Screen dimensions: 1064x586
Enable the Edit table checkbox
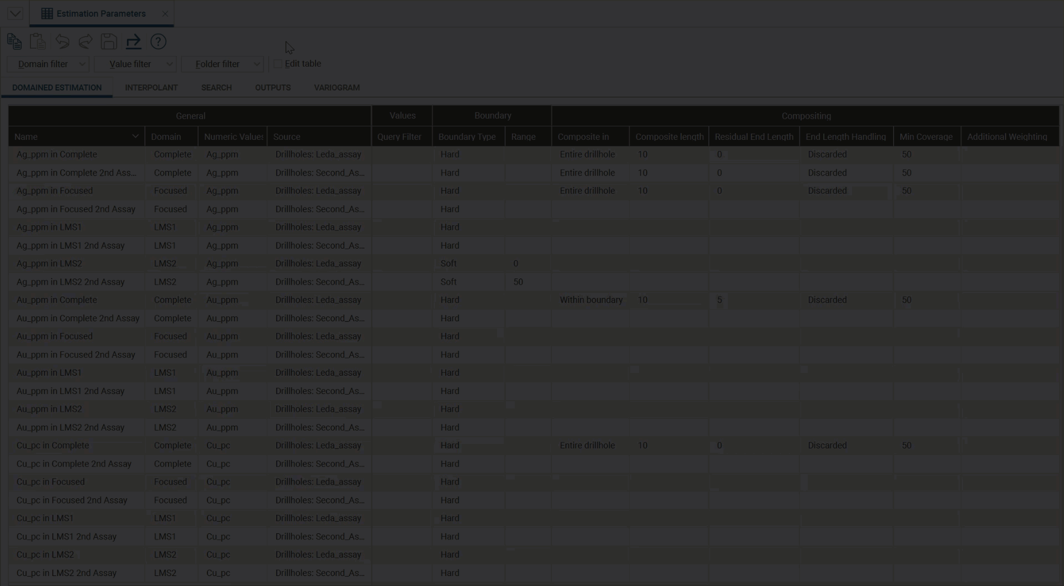click(x=278, y=64)
